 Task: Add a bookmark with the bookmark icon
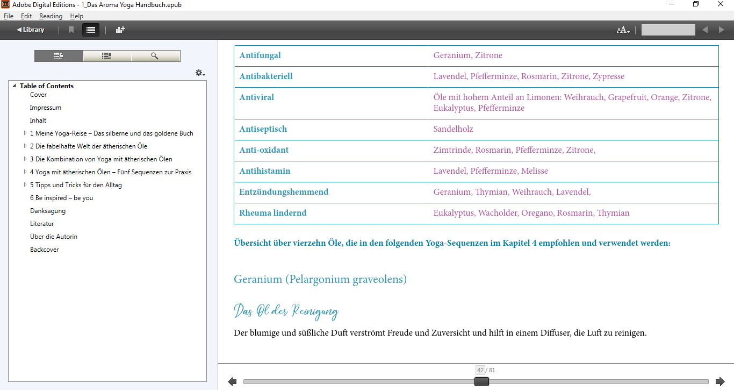[x=71, y=30]
